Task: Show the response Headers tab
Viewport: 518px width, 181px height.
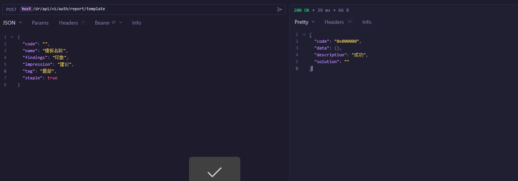Action: 334,22
